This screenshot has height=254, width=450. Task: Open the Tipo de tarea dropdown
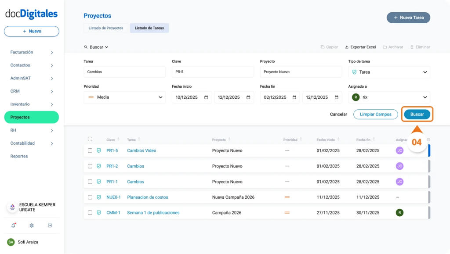389,72
